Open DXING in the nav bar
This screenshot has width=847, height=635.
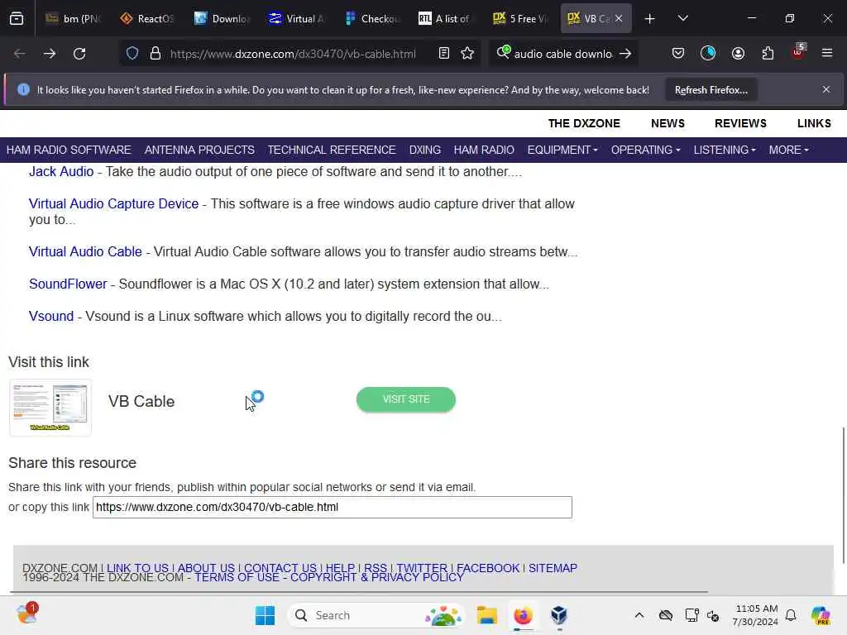point(425,150)
